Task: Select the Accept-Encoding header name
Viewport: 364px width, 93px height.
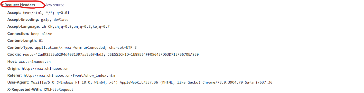Action: click(23, 19)
